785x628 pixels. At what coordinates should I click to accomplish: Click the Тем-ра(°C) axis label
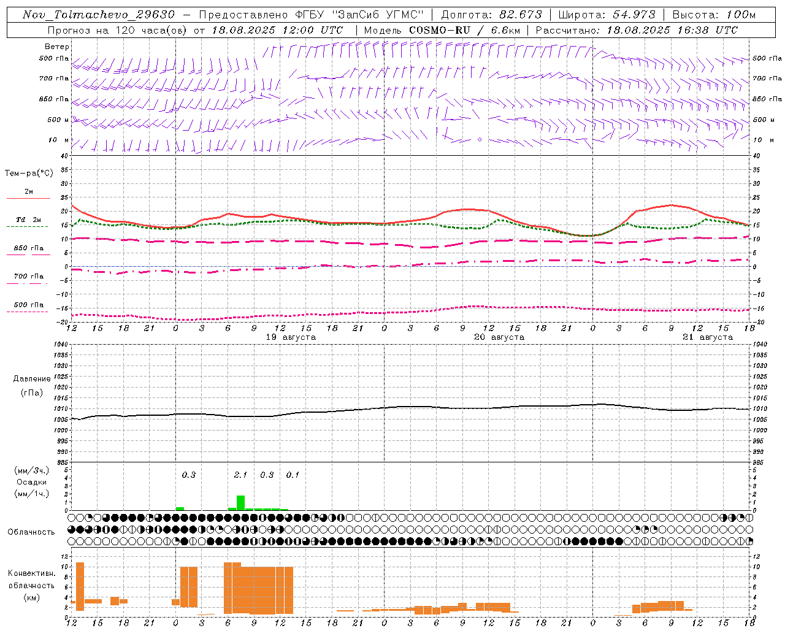click(x=29, y=174)
